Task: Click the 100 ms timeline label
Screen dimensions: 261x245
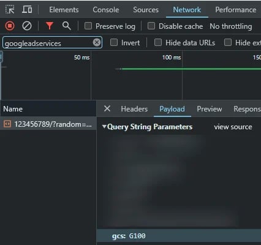Action: [x=172, y=58]
